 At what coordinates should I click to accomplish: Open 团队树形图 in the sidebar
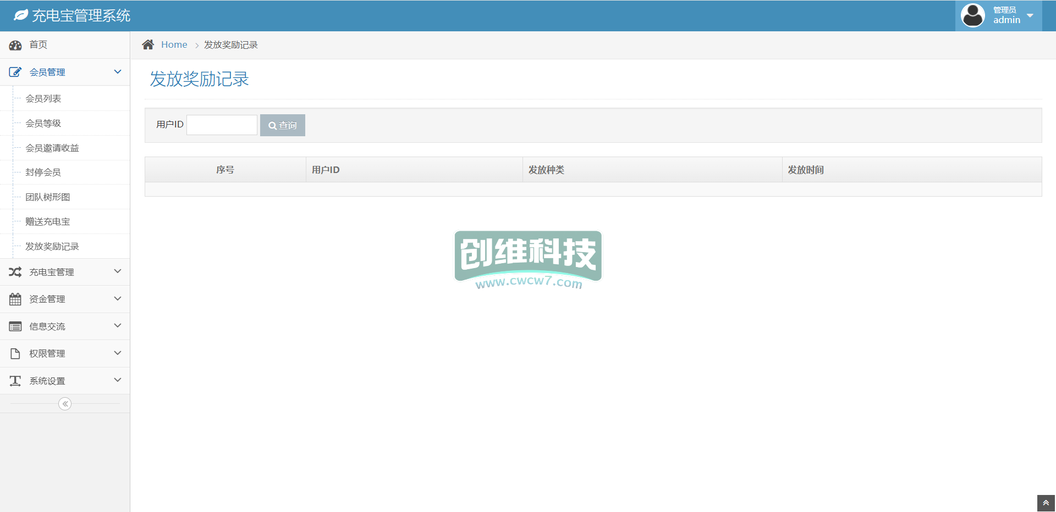point(48,197)
